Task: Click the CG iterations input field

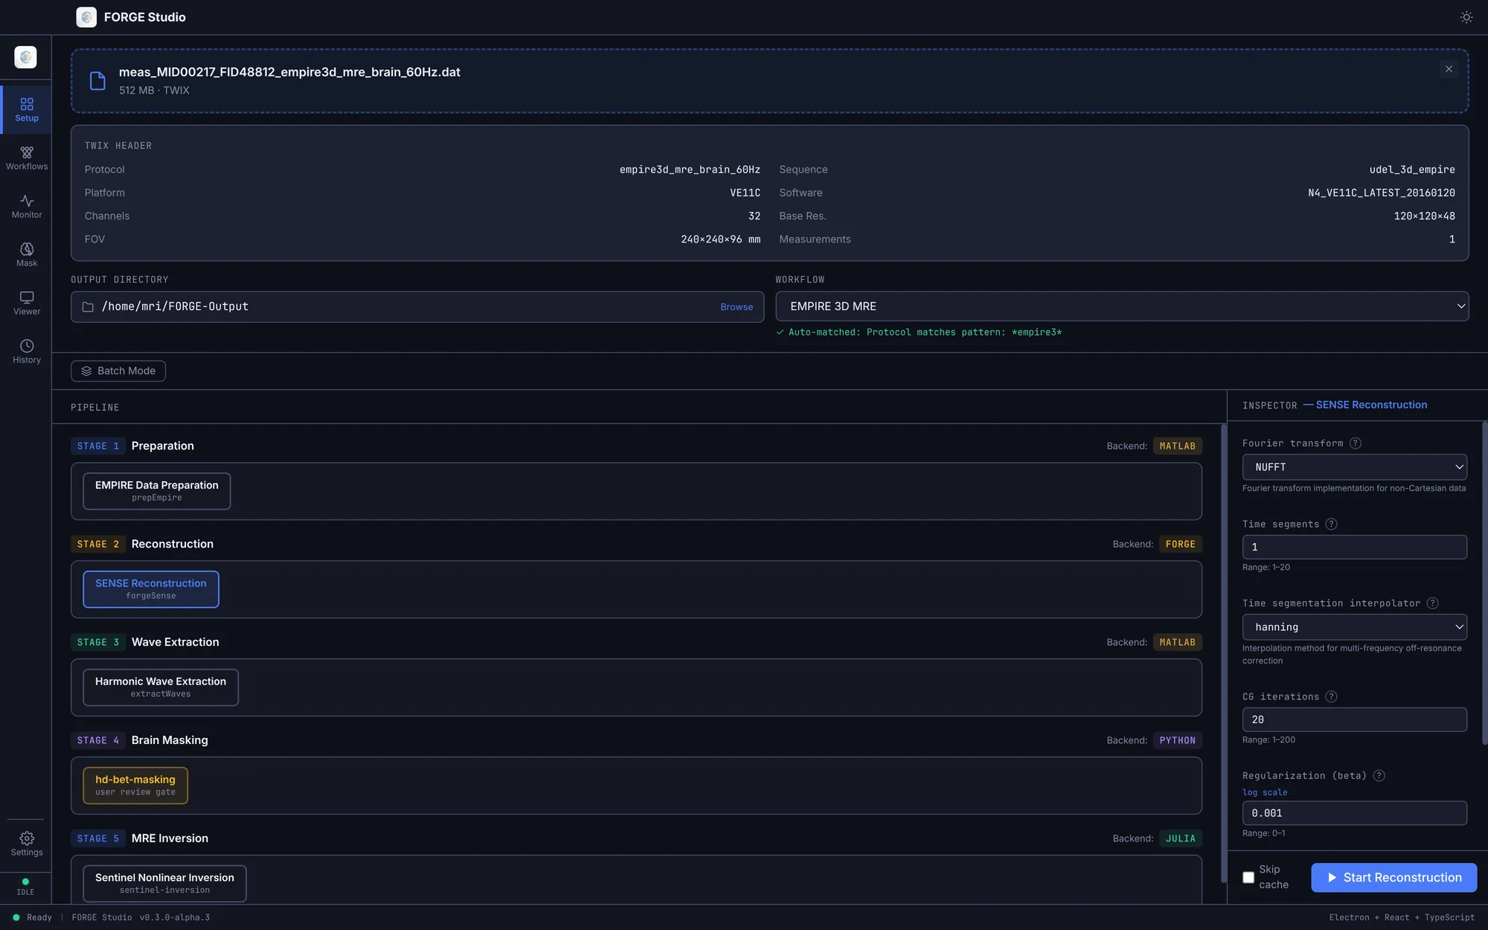Action: (x=1354, y=720)
